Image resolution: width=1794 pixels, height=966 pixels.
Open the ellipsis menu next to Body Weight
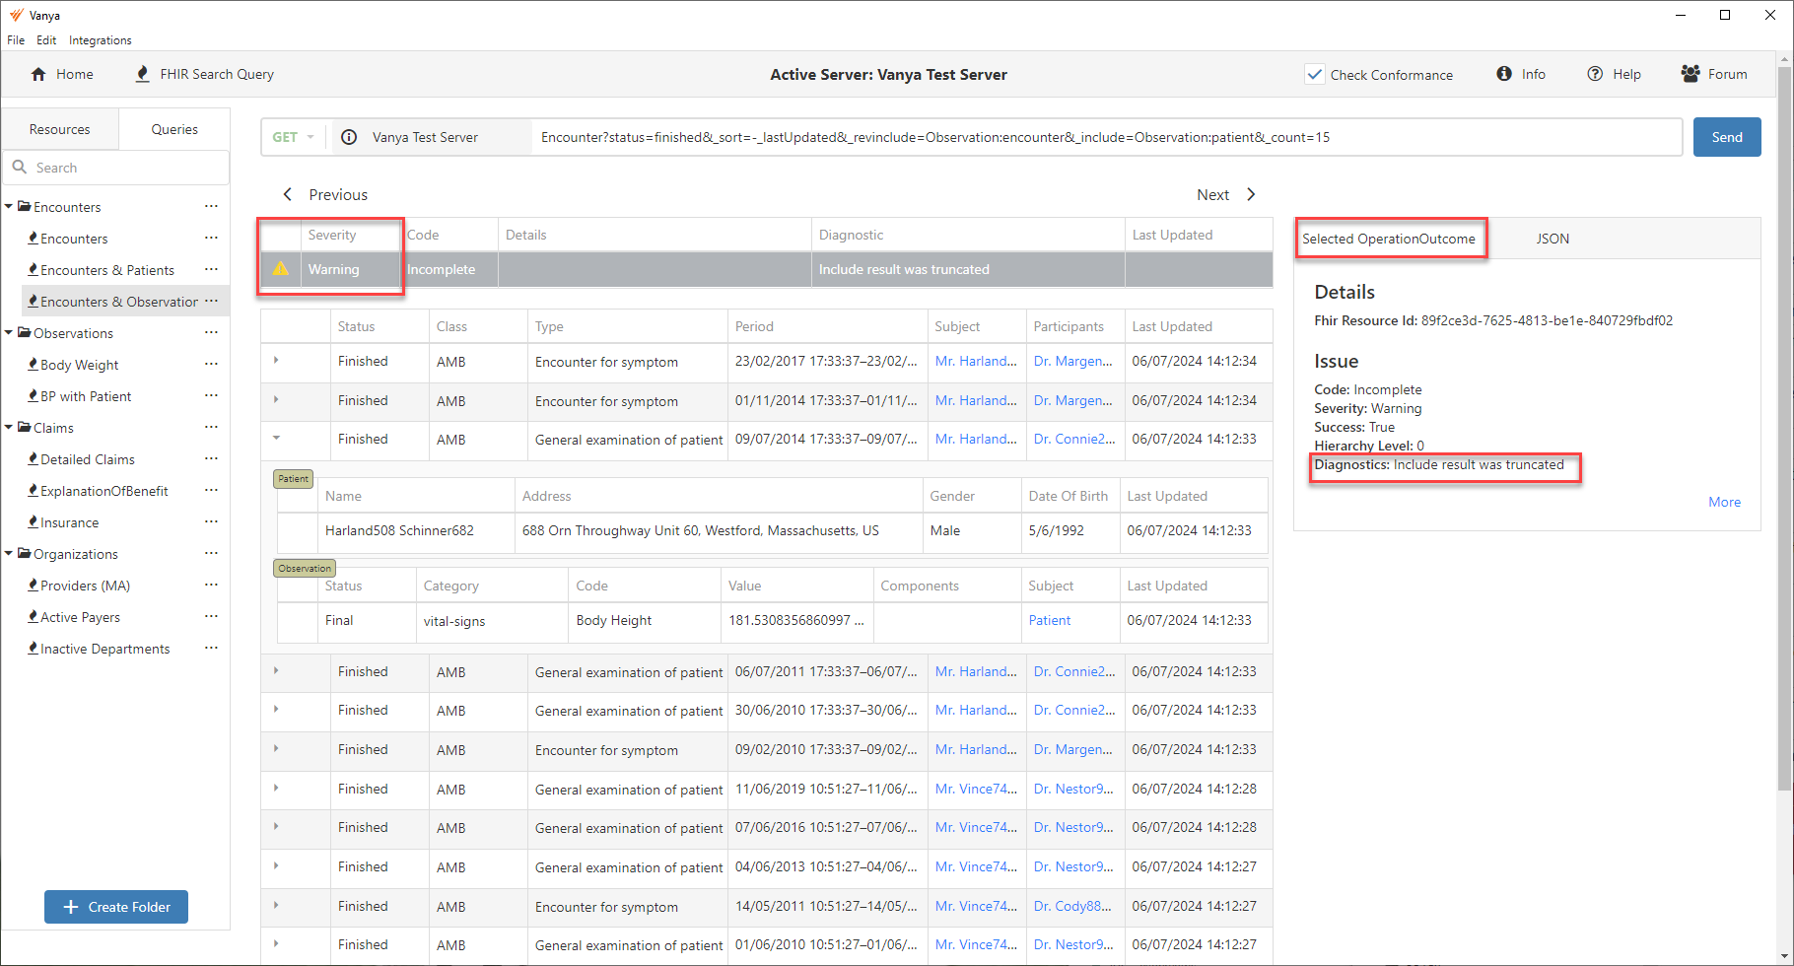pyautogui.click(x=211, y=364)
